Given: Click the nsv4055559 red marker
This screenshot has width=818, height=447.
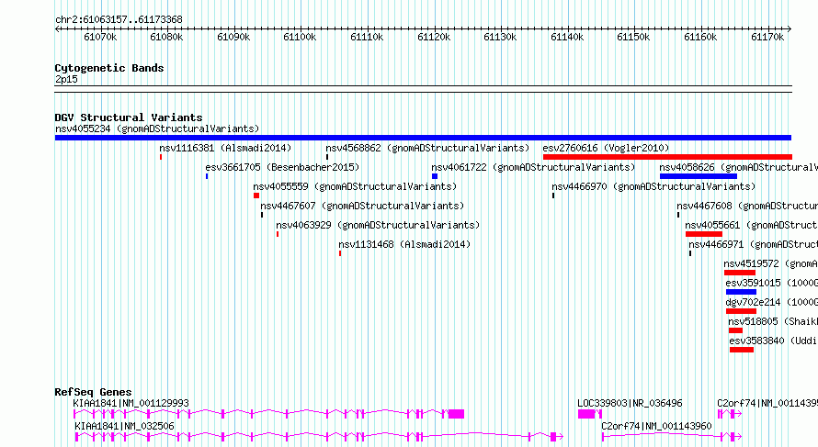Looking at the screenshot, I should [x=256, y=196].
